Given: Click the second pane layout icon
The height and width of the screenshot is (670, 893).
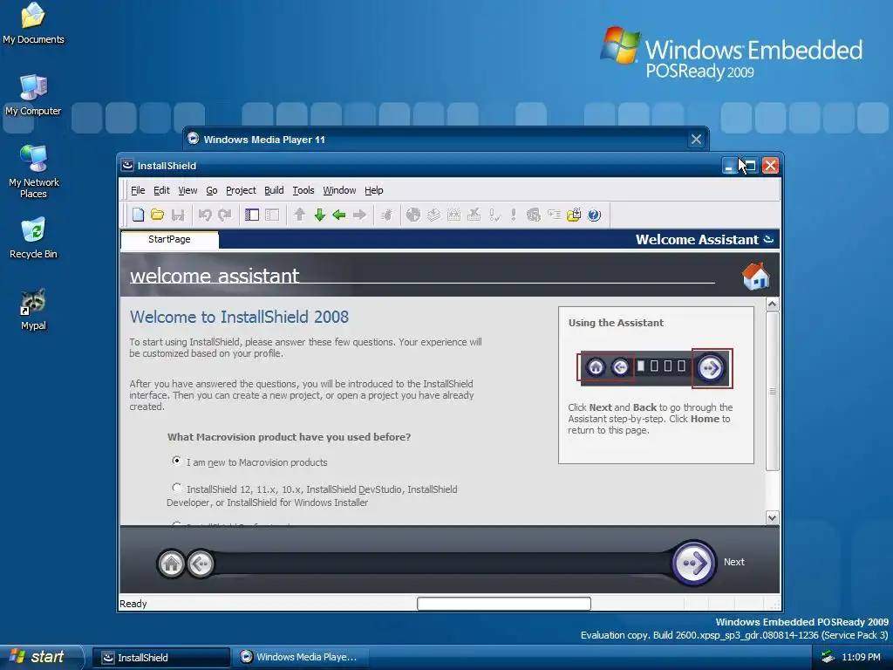Looking at the screenshot, I should pos(272,215).
